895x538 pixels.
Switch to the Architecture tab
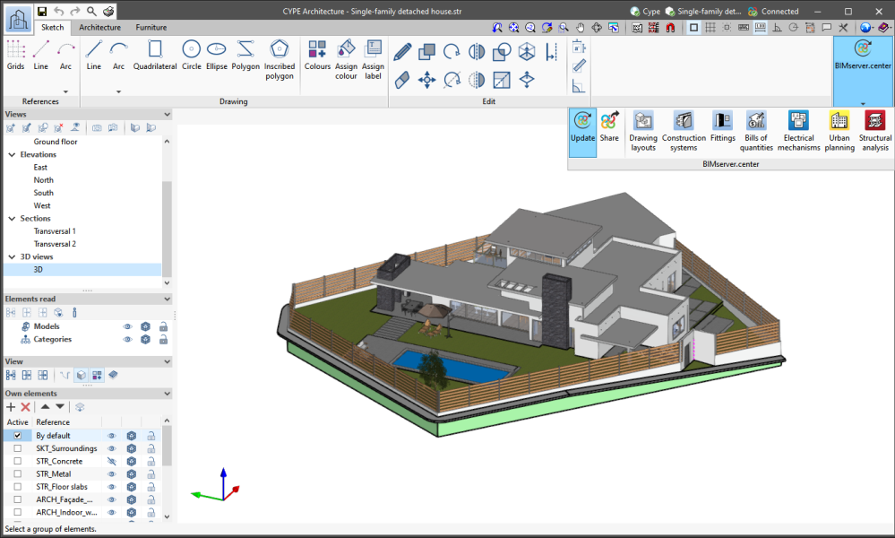click(x=99, y=28)
